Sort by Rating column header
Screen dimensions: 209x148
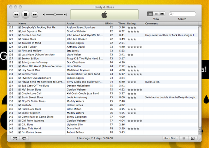click(135, 23)
